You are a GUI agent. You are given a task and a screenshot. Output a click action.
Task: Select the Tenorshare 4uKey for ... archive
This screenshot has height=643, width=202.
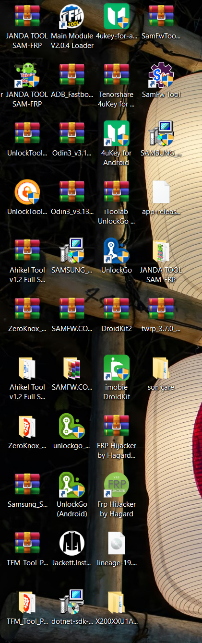click(x=116, y=75)
